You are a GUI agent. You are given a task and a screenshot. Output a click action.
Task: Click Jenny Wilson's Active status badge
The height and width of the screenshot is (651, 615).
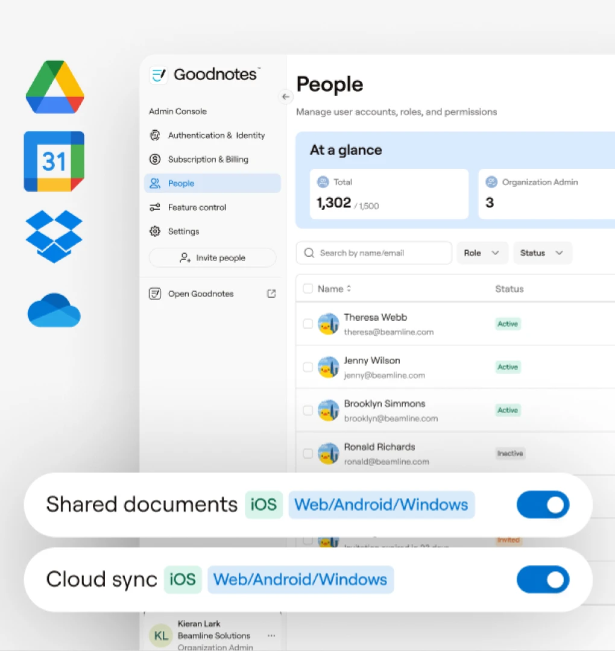pyautogui.click(x=508, y=367)
